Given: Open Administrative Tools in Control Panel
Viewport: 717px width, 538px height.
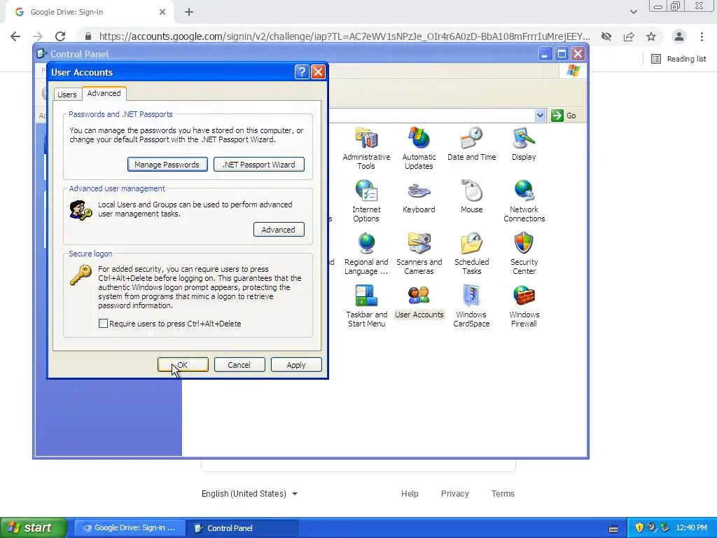Looking at the screenshot, I should (x=366, y=149).
